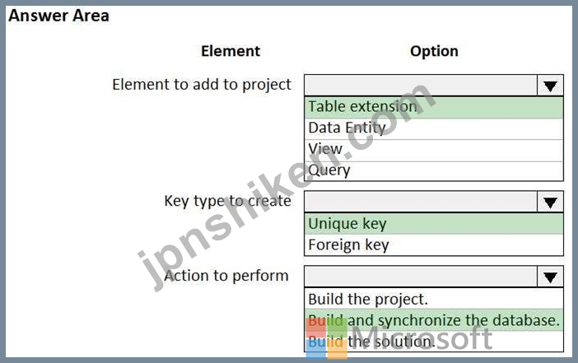Open the Action to perform dropdown arrow

pyautogui.click(x=550, y=277)
